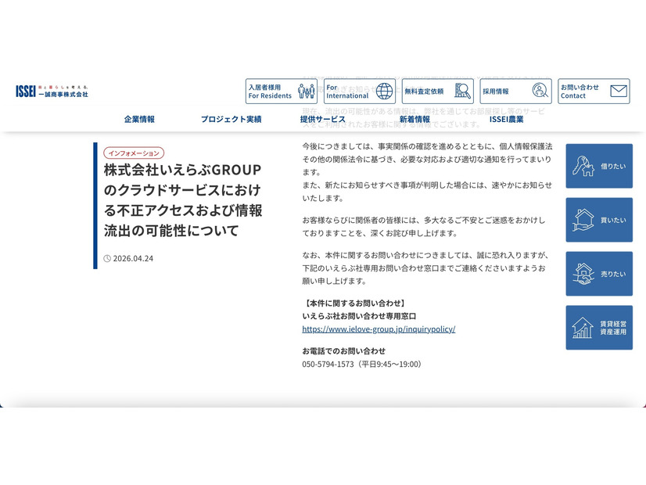Click text いえらぶ社お問い合わせ専用窓口
This screenshot has width=646, height=485.
point(359,316)
